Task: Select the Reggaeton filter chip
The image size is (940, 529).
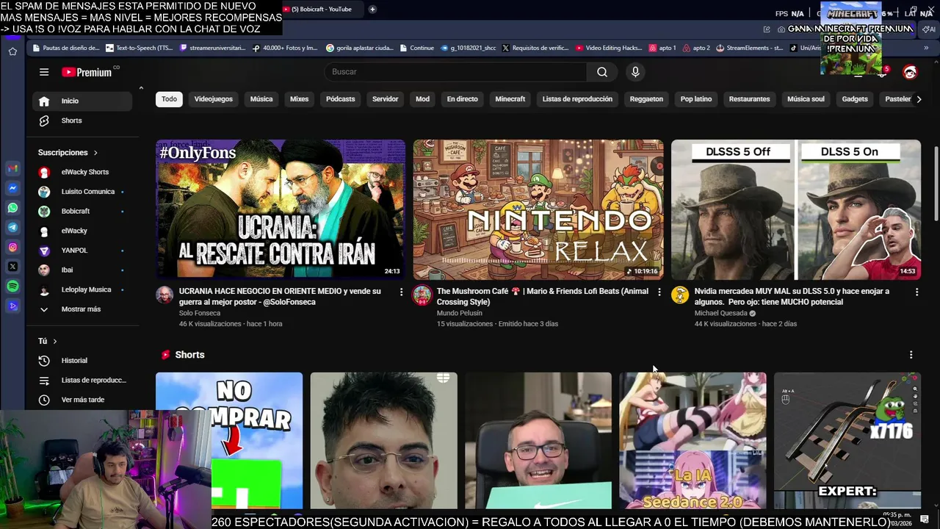Action: pos(646,99)
